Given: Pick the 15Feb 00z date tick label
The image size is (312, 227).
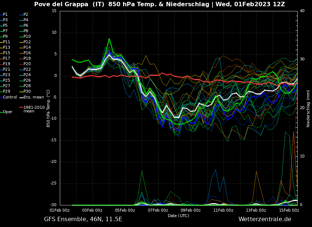Looking at the screenshot, I should (x=289, y=210).
